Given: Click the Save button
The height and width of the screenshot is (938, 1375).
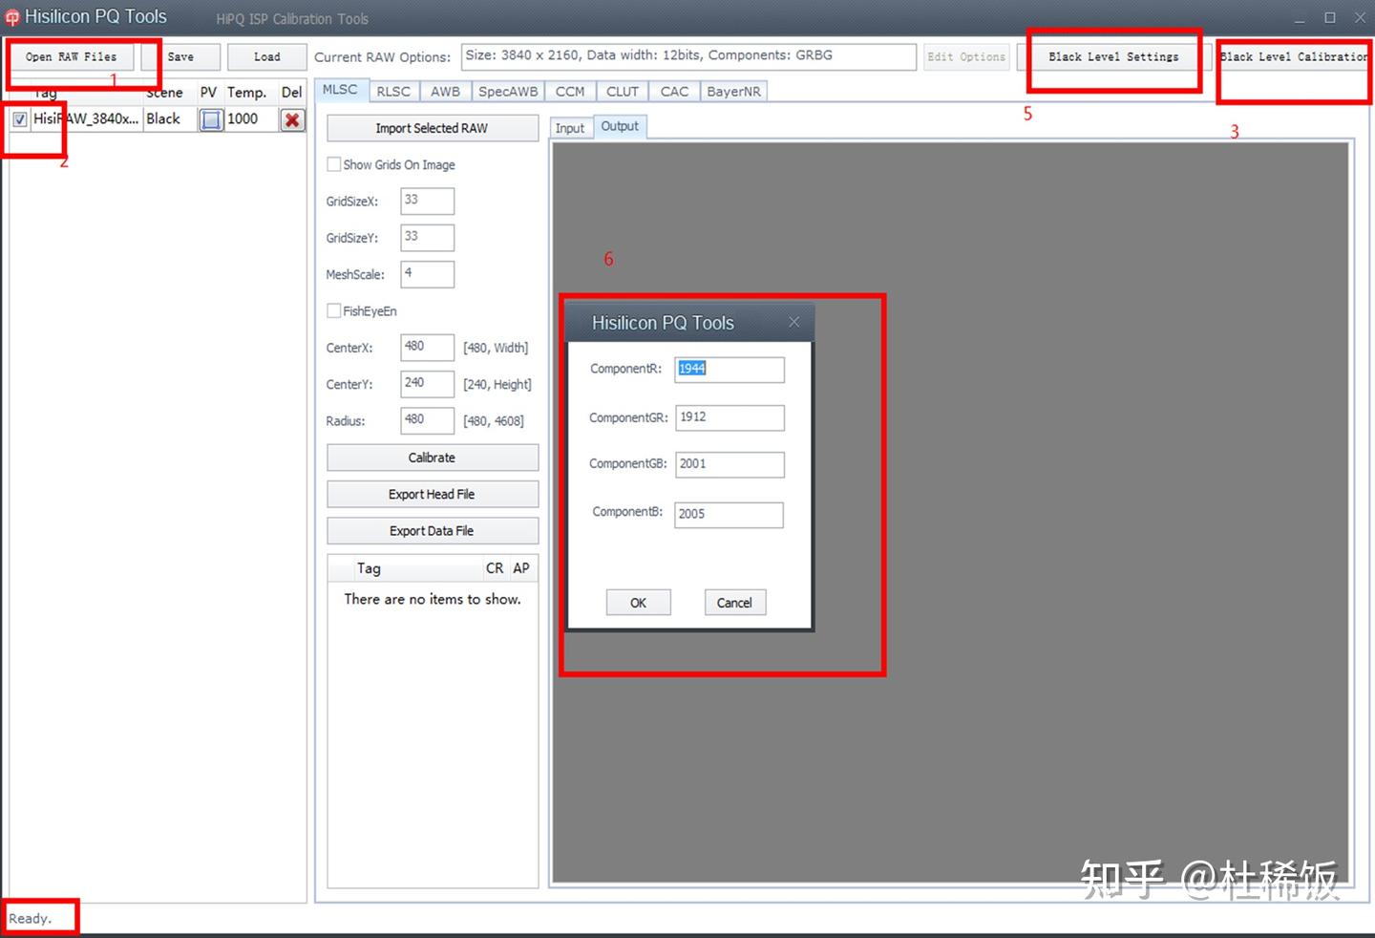Looking at the screenshot, I should click(180, 57).
